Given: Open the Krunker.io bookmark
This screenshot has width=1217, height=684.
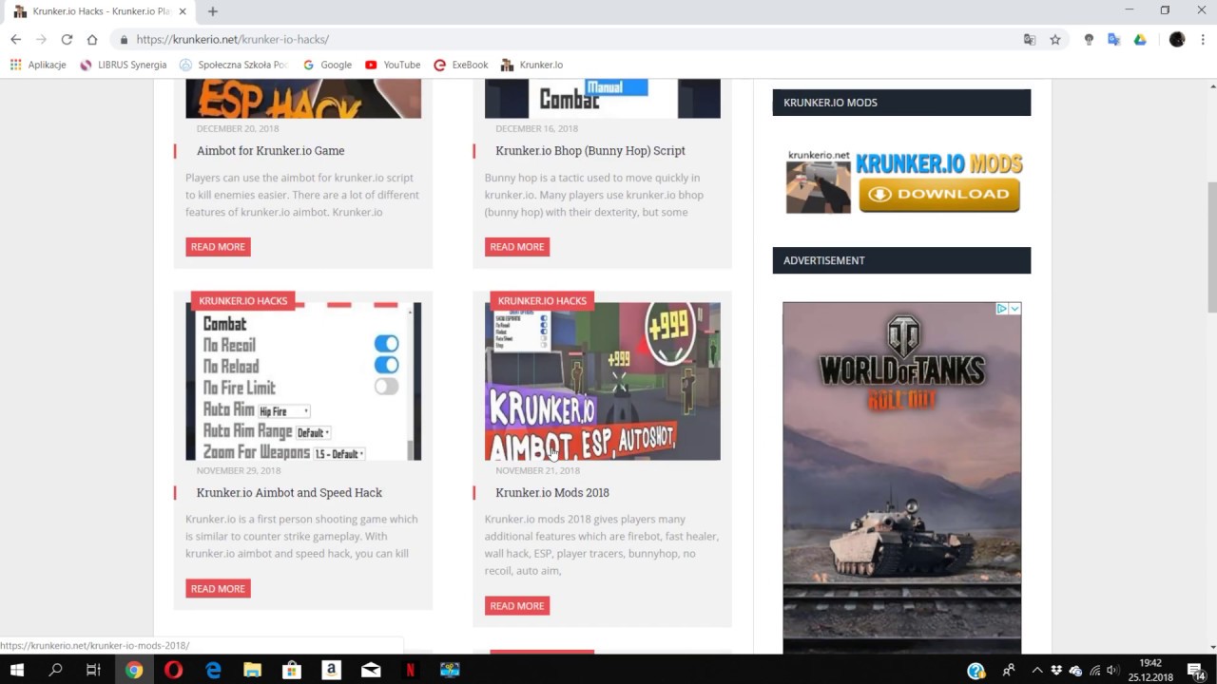Looking at the screenshot, I should [x=532, y=65].
